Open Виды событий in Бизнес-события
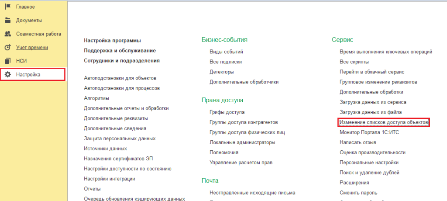The height and width of the screenshot is (201, 447). 227,52
